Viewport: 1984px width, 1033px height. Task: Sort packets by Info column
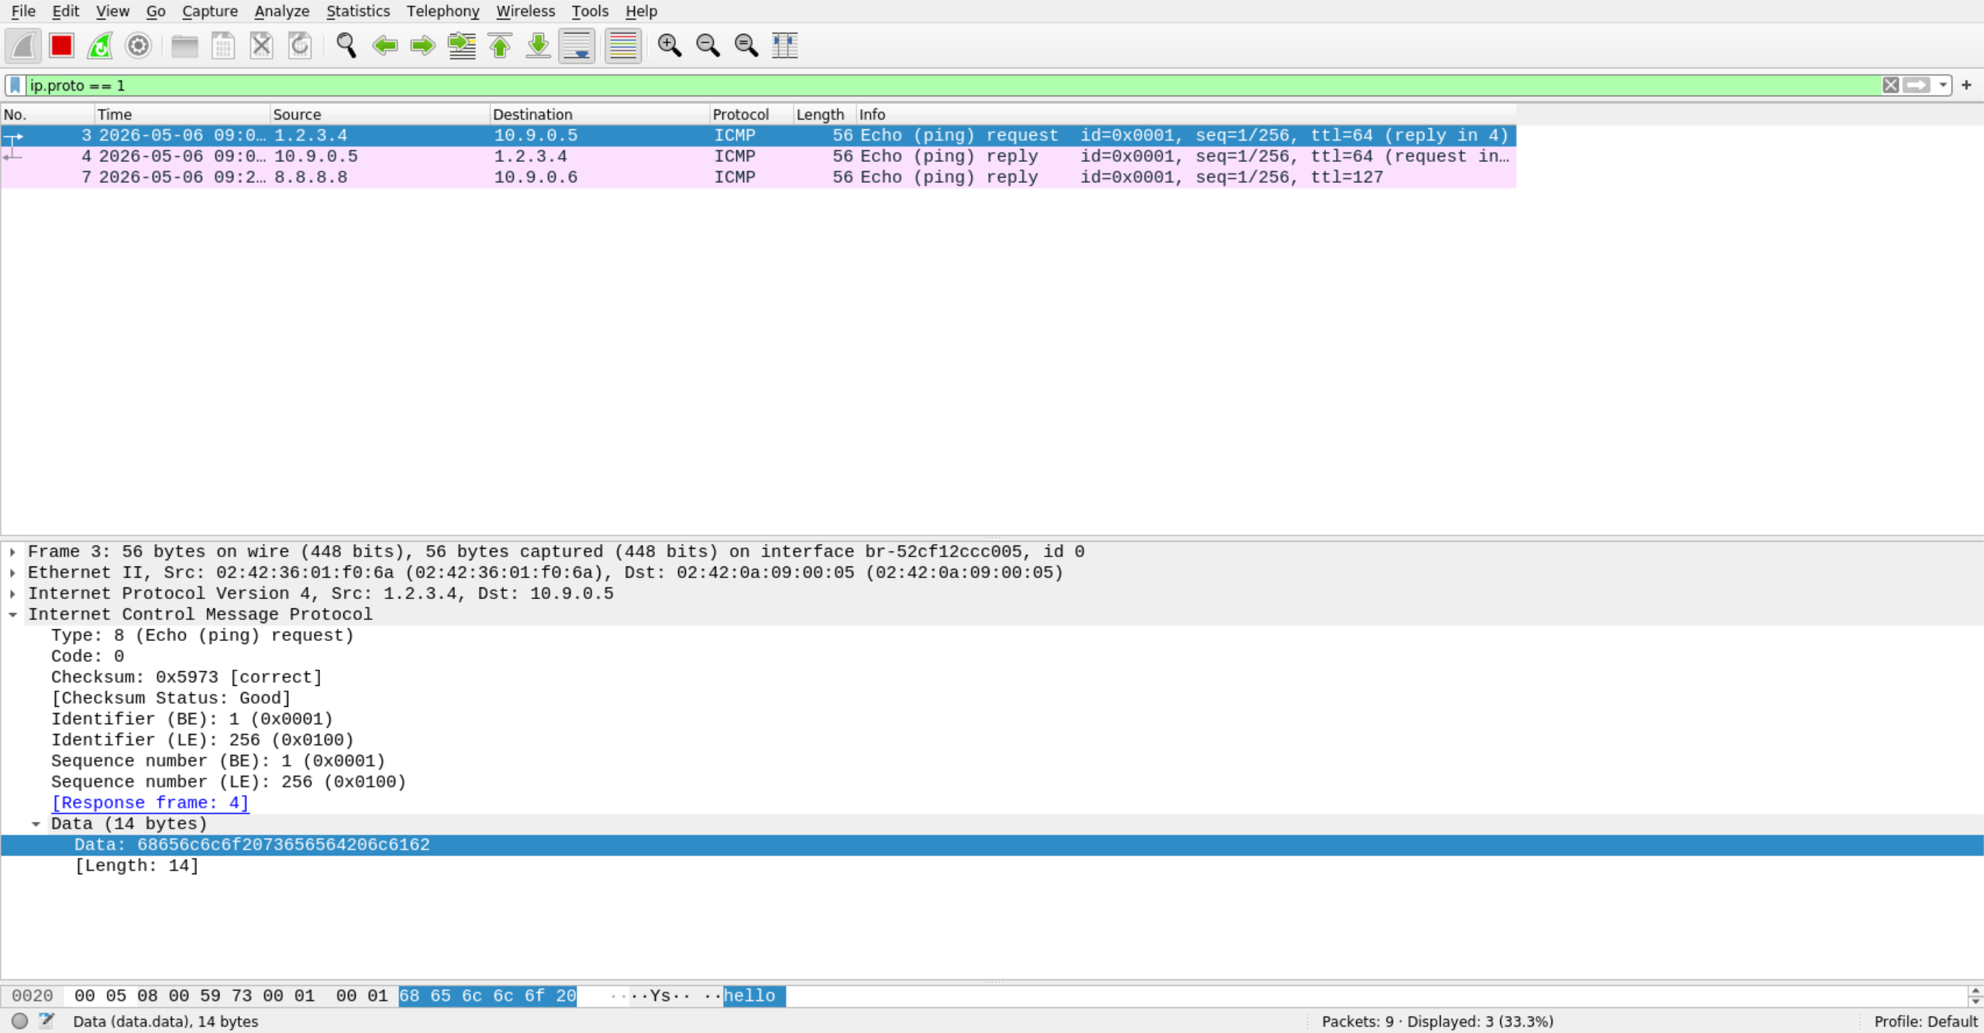pos(1186,115)
